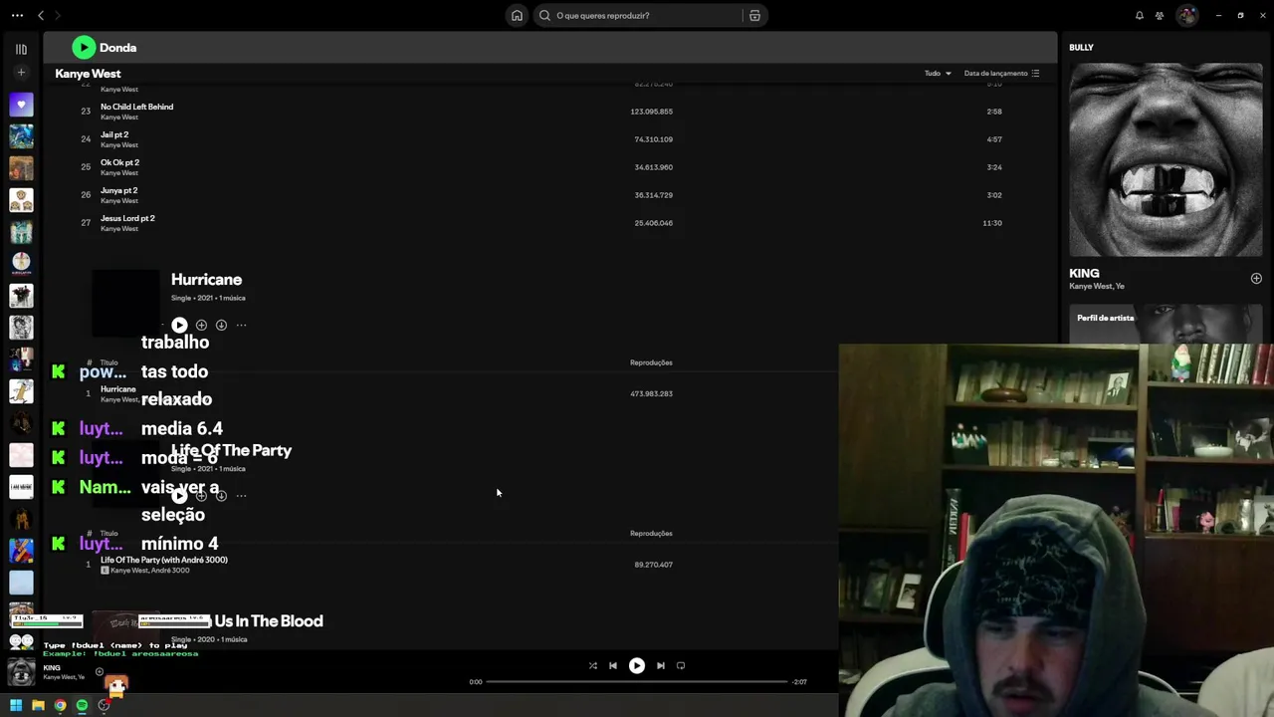The width and height of the screenshot is (1274, 717).
Task: Open KING thumbnail in player bar
Action: 21,671
